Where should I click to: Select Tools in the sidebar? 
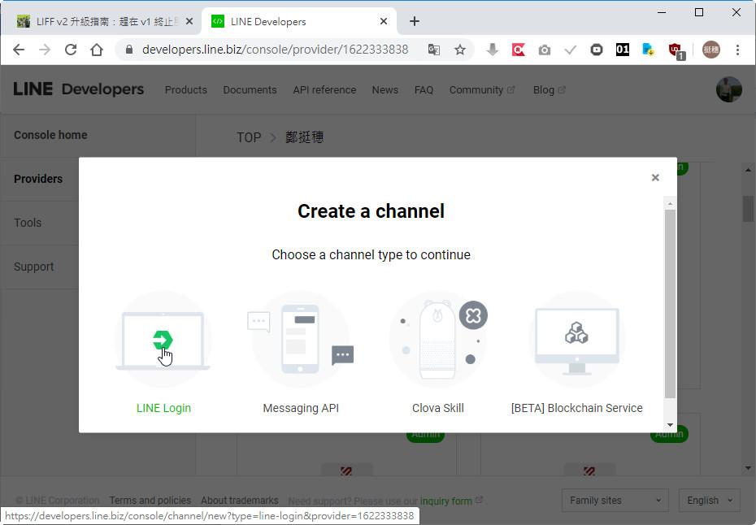pyautogui.click(x=28, y=223)
